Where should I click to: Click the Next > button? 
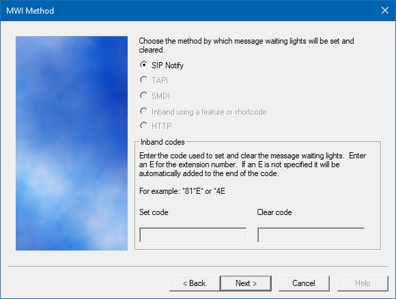tap(246, 283)
